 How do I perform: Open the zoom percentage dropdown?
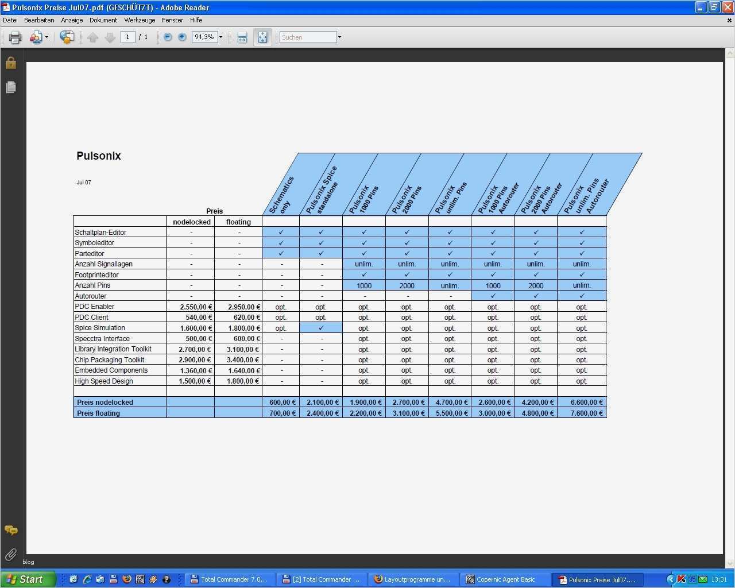tap(220, 37)
